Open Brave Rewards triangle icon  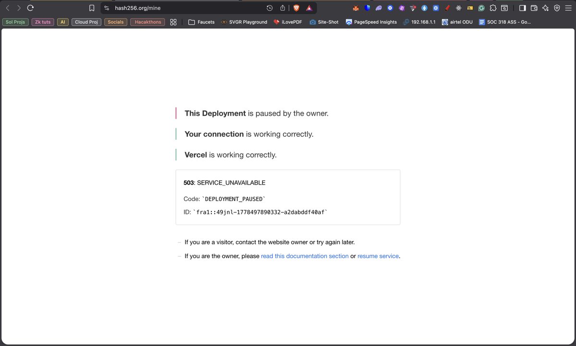(309, 8)
